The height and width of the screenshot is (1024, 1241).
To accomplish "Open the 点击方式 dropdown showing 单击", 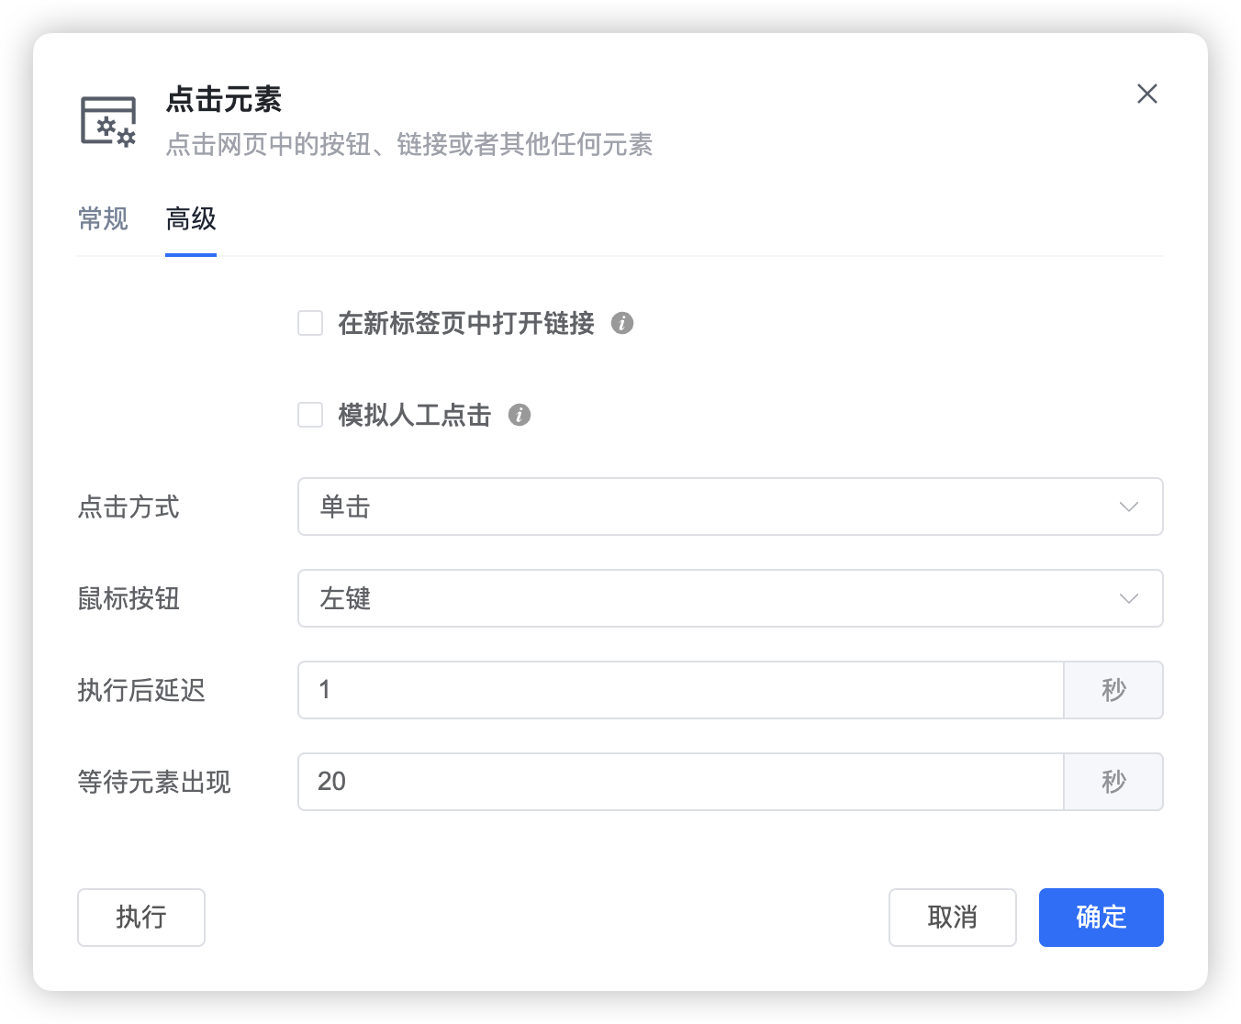I will click(x=731, y=506).
